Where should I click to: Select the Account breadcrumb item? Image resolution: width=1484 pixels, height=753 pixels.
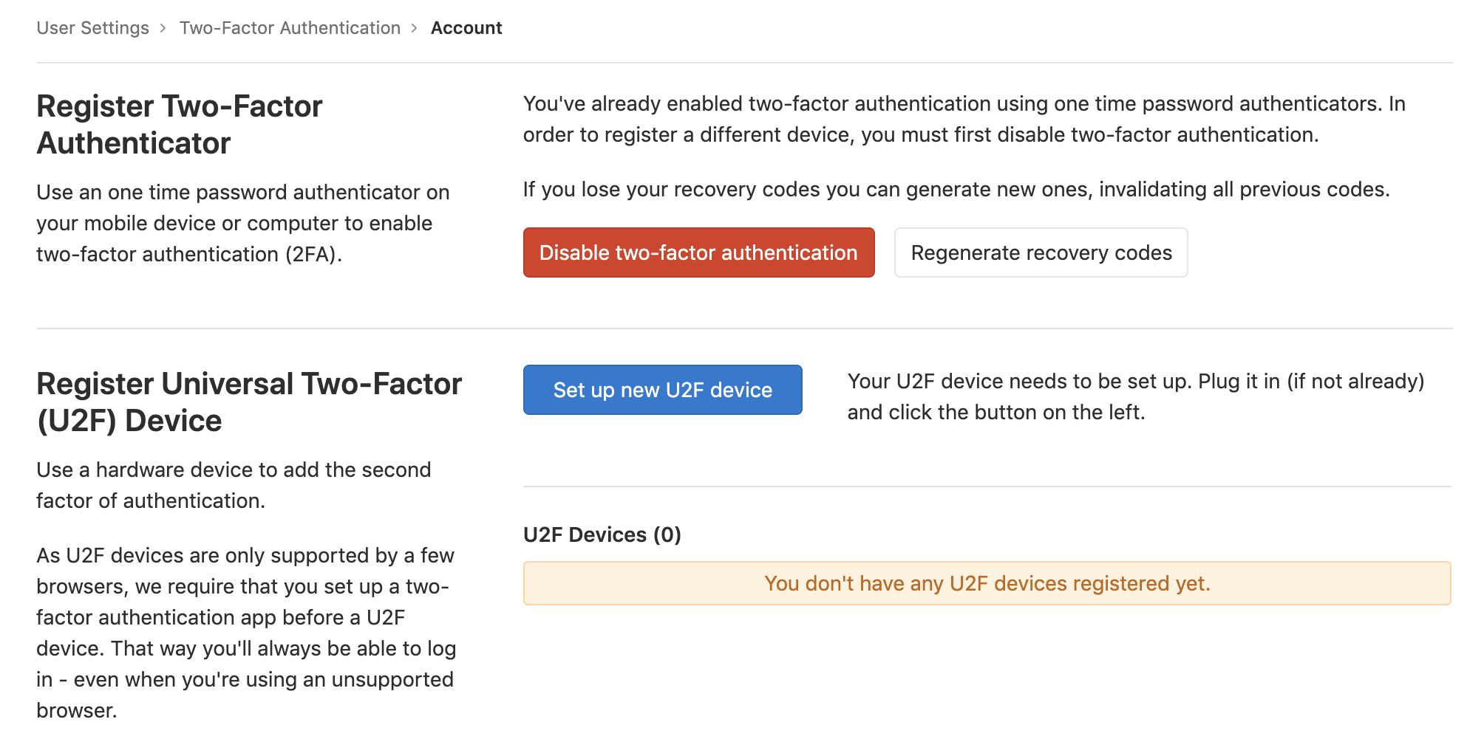pos(466,28)
